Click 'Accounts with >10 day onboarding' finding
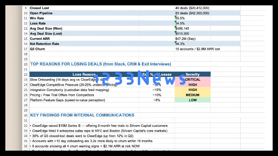 91,141
